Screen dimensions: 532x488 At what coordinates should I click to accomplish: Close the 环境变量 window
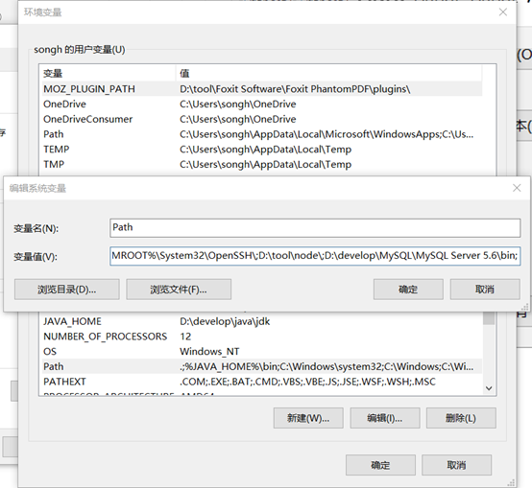coord(503,12)
